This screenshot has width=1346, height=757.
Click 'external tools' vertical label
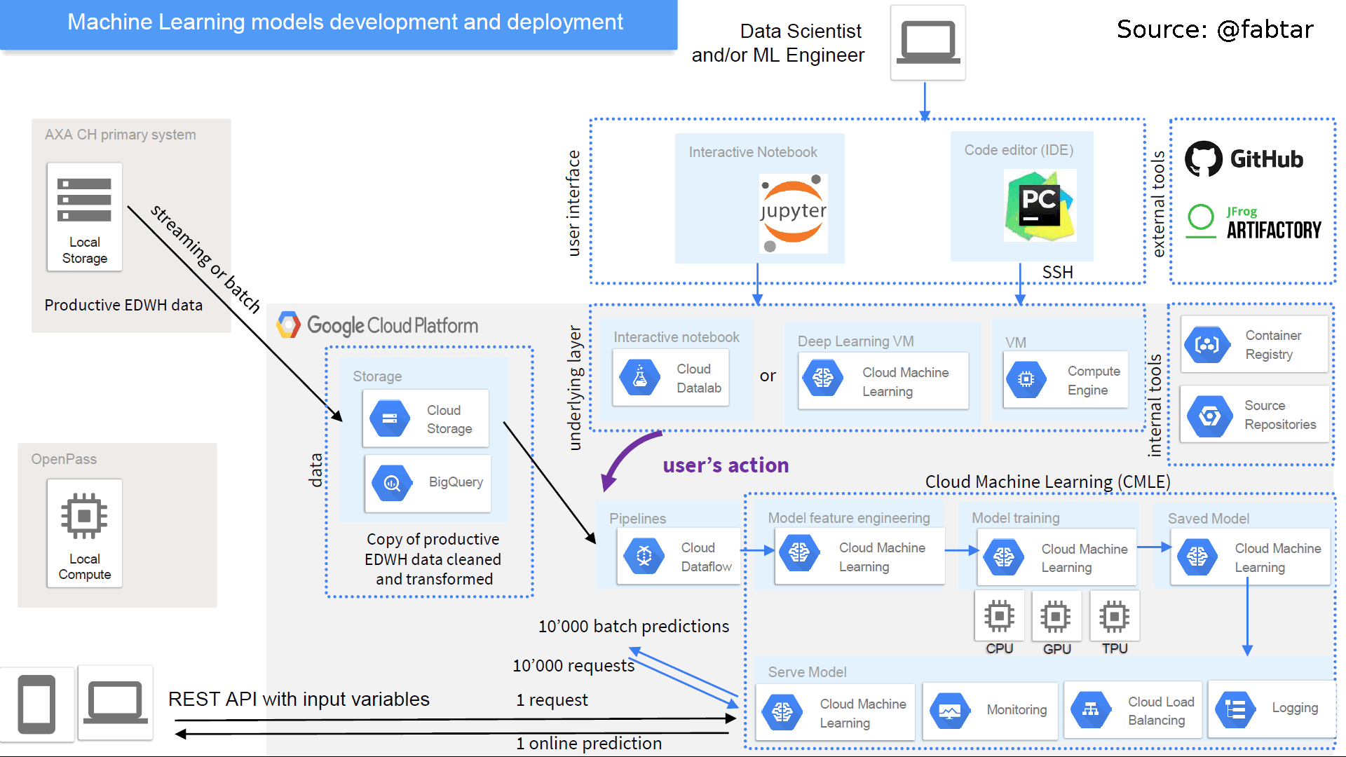tap(1159, 204)
